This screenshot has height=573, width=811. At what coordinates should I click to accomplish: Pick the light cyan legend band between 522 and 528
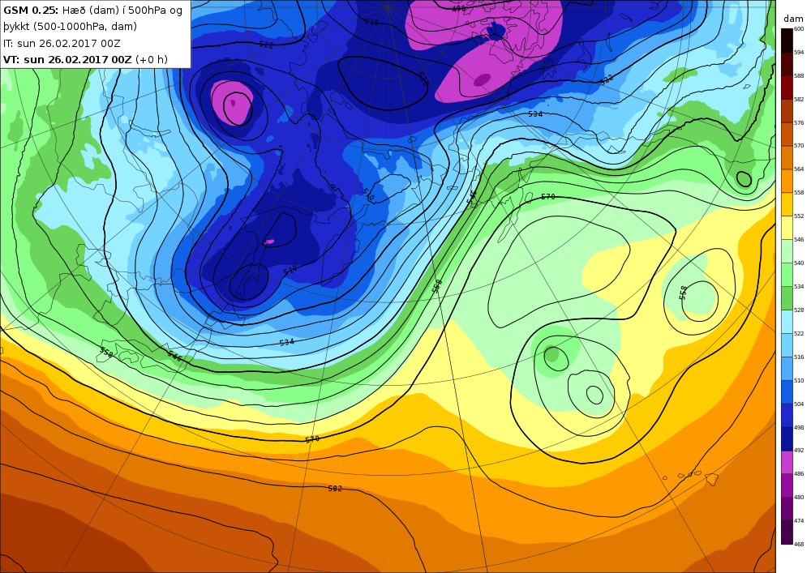(787, 322)
